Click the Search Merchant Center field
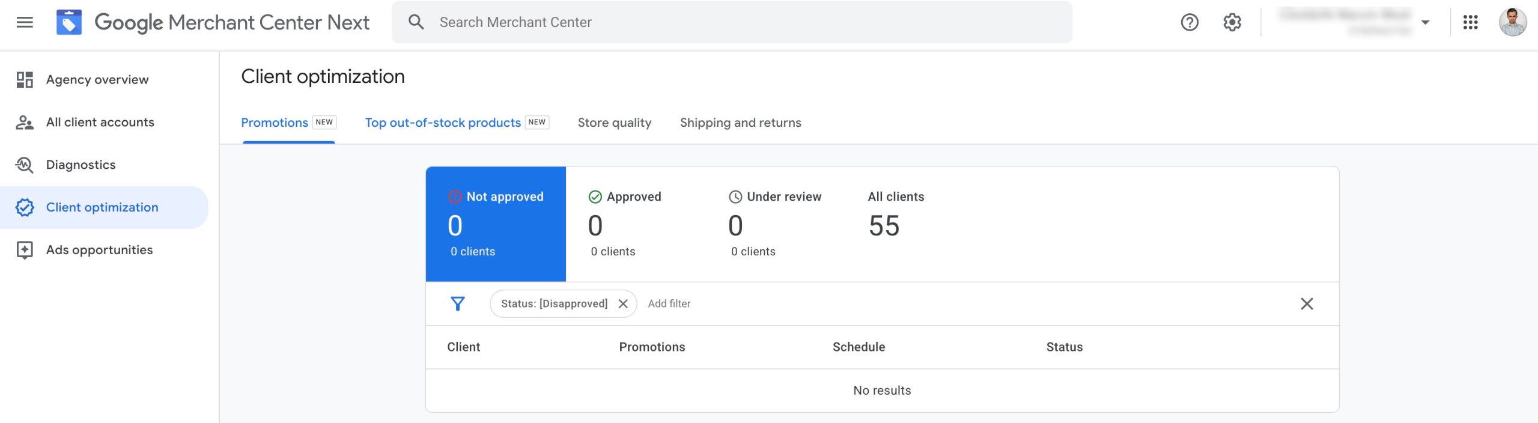The width and height of the screenshot is (1538, 423). pos(732,22)
